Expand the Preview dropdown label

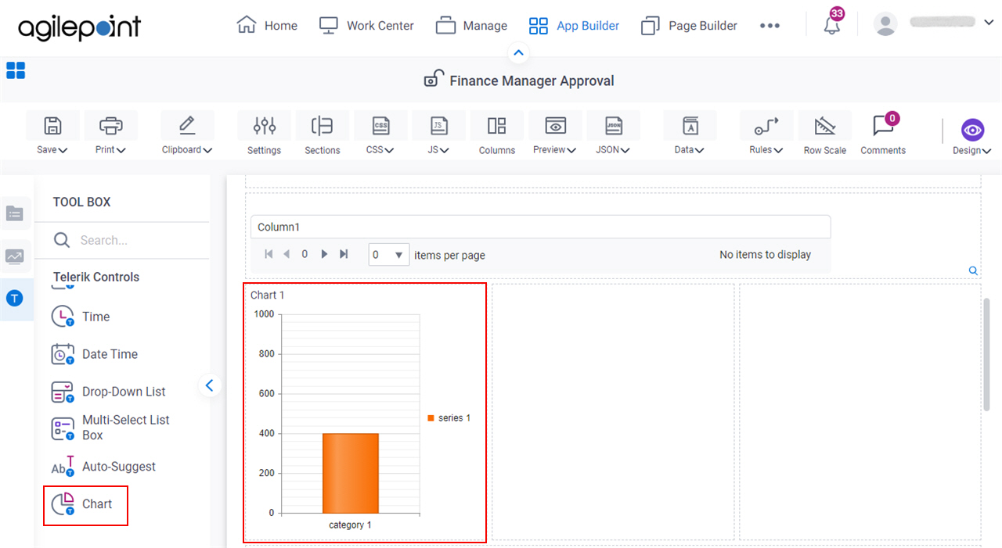coord(555,149)
